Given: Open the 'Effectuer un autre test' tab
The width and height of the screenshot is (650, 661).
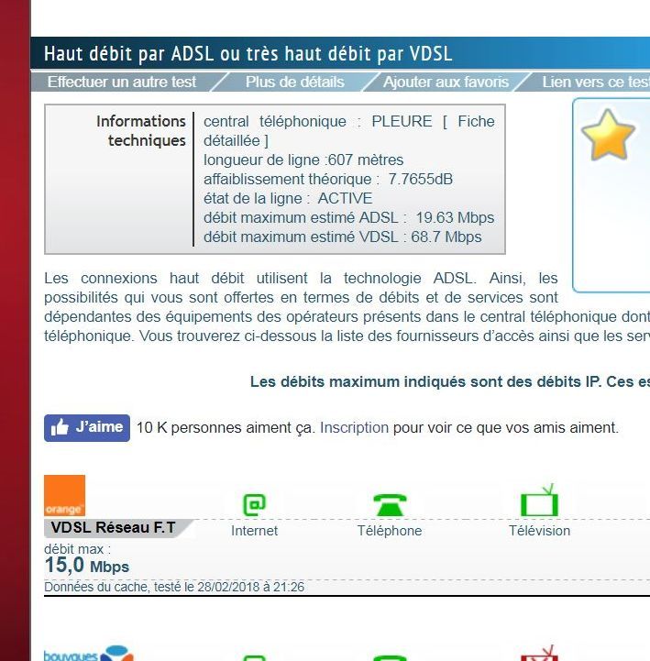Looking at the screenshot, I should (122, 82).
